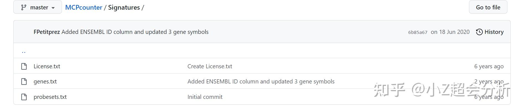Open the latest commit message link
This screenshot has width=524, height=111.
click(x=135, y=32)
